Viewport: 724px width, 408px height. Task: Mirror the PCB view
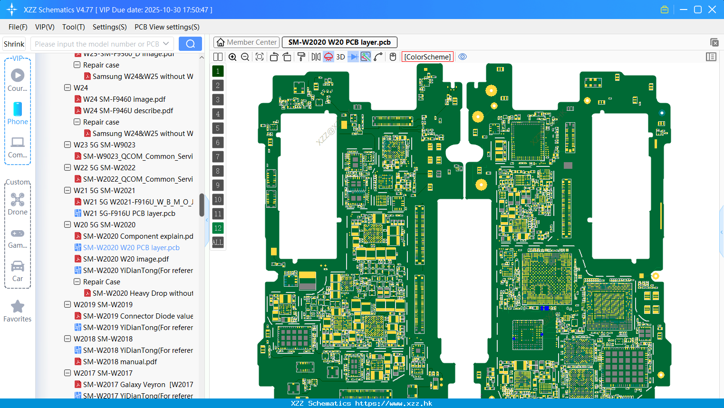coord(316,57)
